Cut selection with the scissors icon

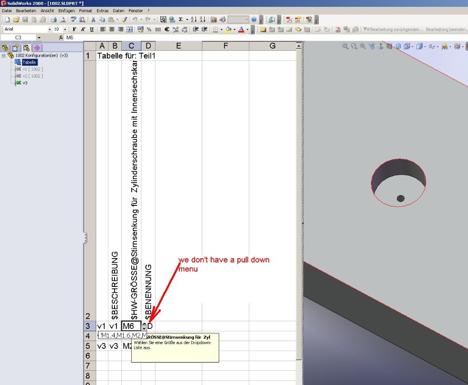pos(93,20)
